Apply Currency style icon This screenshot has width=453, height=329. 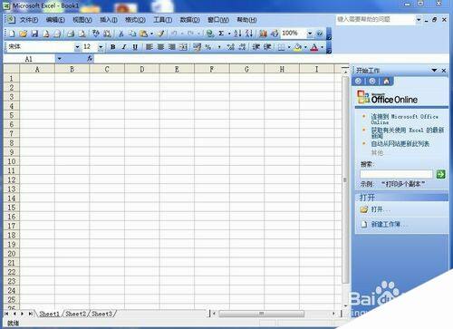coord(197,47)
